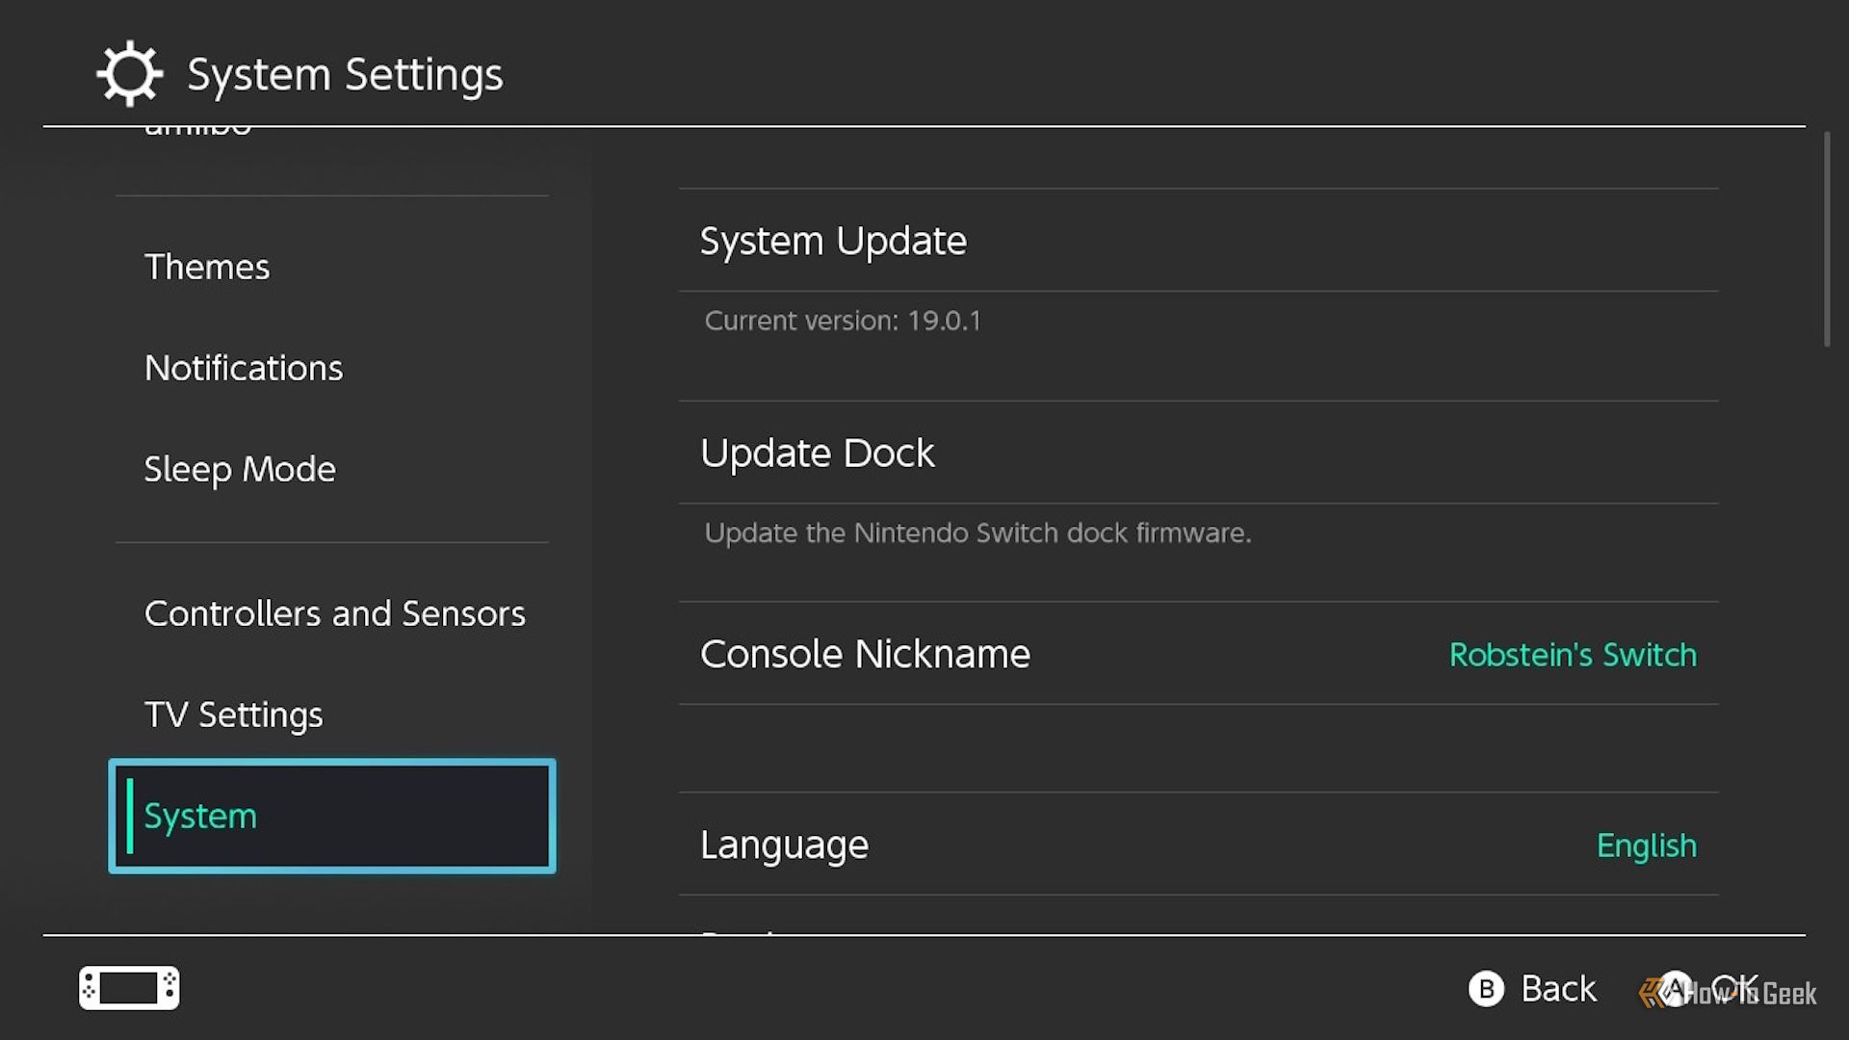Viewport: 1849px width, 1040px height.
Task: Click the partially hidden amiibo item
Action: pos(197,129)
